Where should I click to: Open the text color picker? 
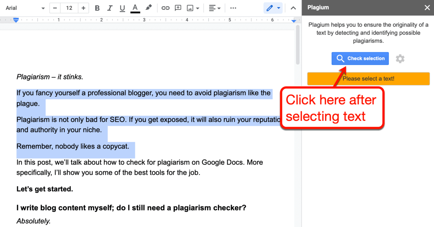[135, 8]
